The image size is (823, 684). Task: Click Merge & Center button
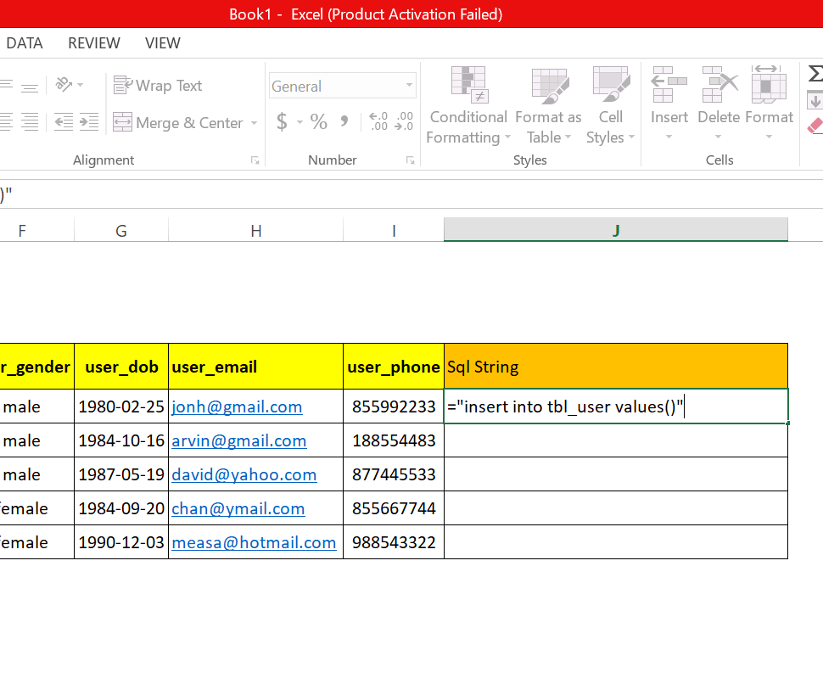pos(178,122)
